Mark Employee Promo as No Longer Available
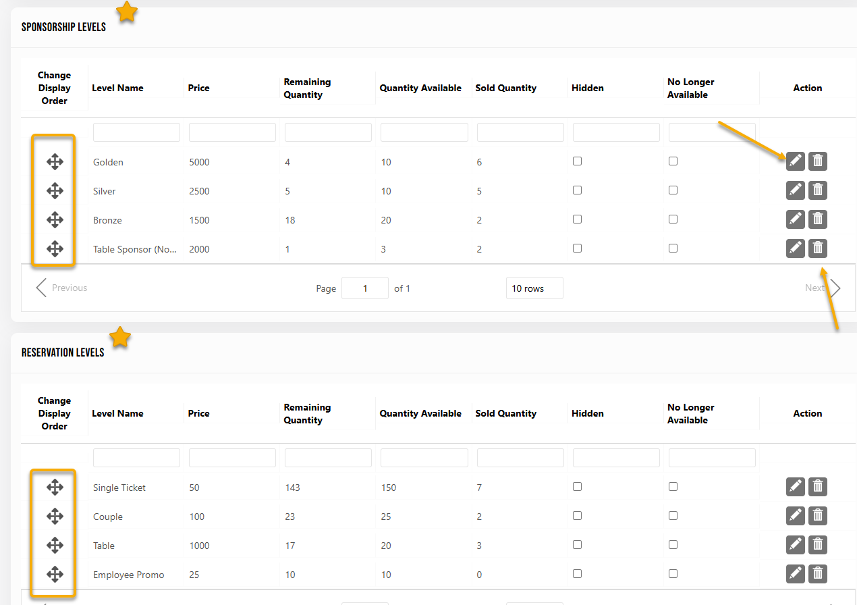This screenshot has height=605, width=857. 673,574
